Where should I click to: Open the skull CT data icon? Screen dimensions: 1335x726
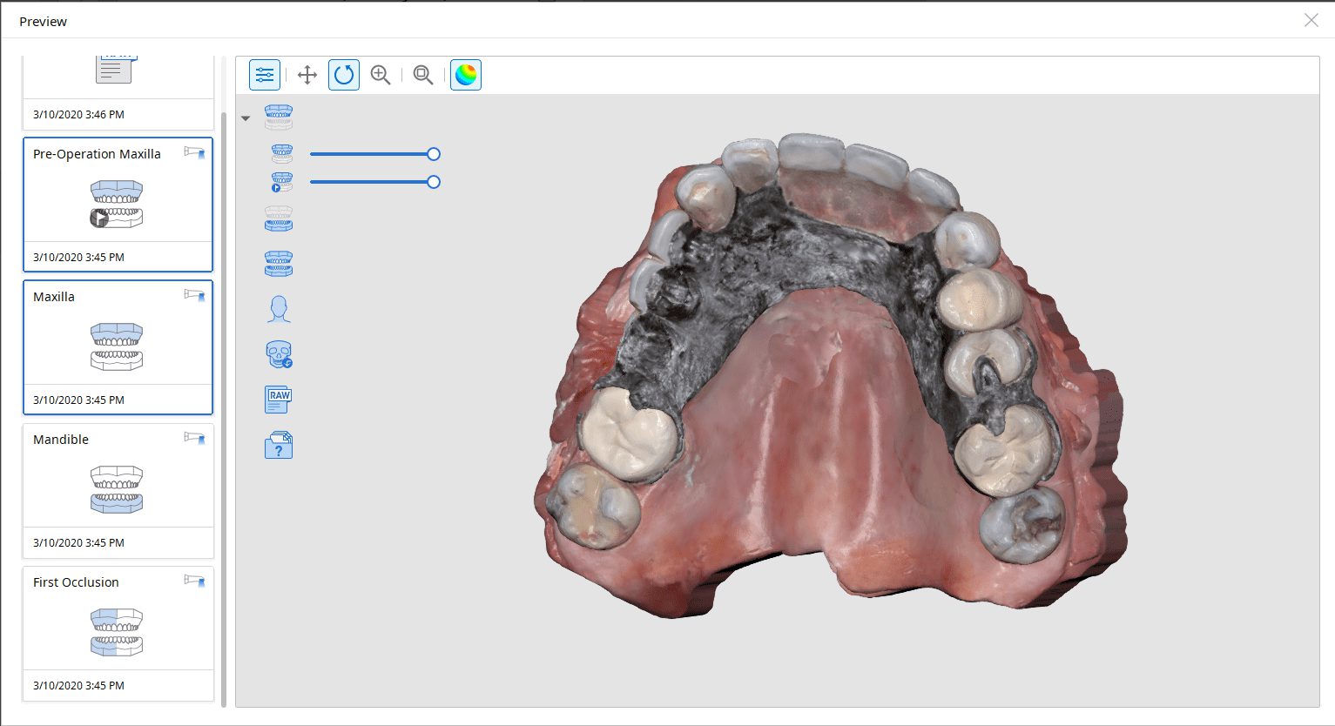coord(279,354)
